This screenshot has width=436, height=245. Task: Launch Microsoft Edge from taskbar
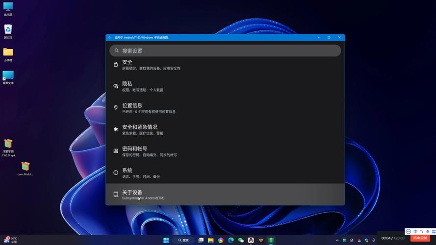[x=231, y=240]
